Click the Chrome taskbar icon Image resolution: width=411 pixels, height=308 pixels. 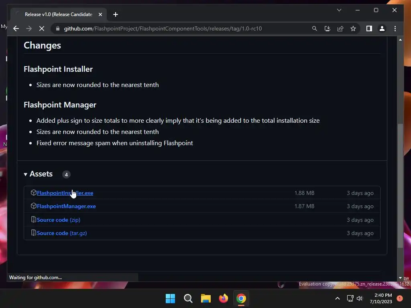tap(241, 298)
